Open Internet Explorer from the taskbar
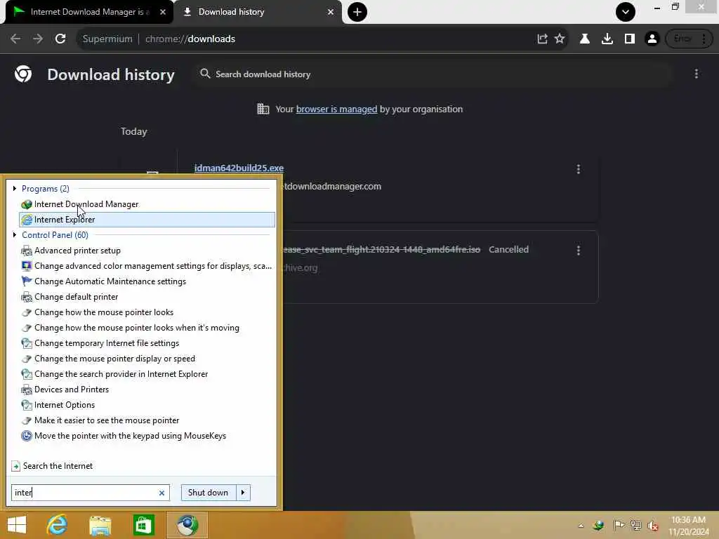Viewport: 719px width, 539px height. [x=58, y=525]
